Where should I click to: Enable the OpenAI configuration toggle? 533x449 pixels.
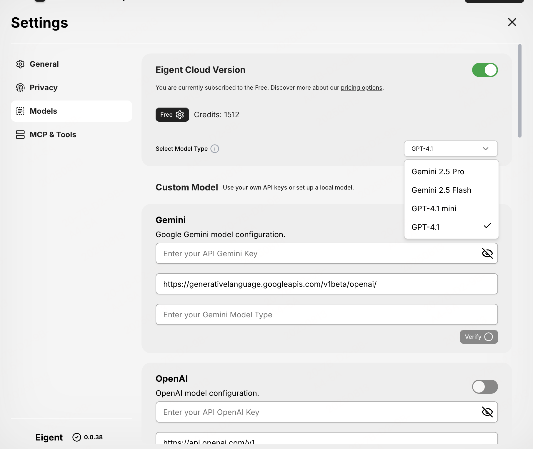tap(485, 387)
